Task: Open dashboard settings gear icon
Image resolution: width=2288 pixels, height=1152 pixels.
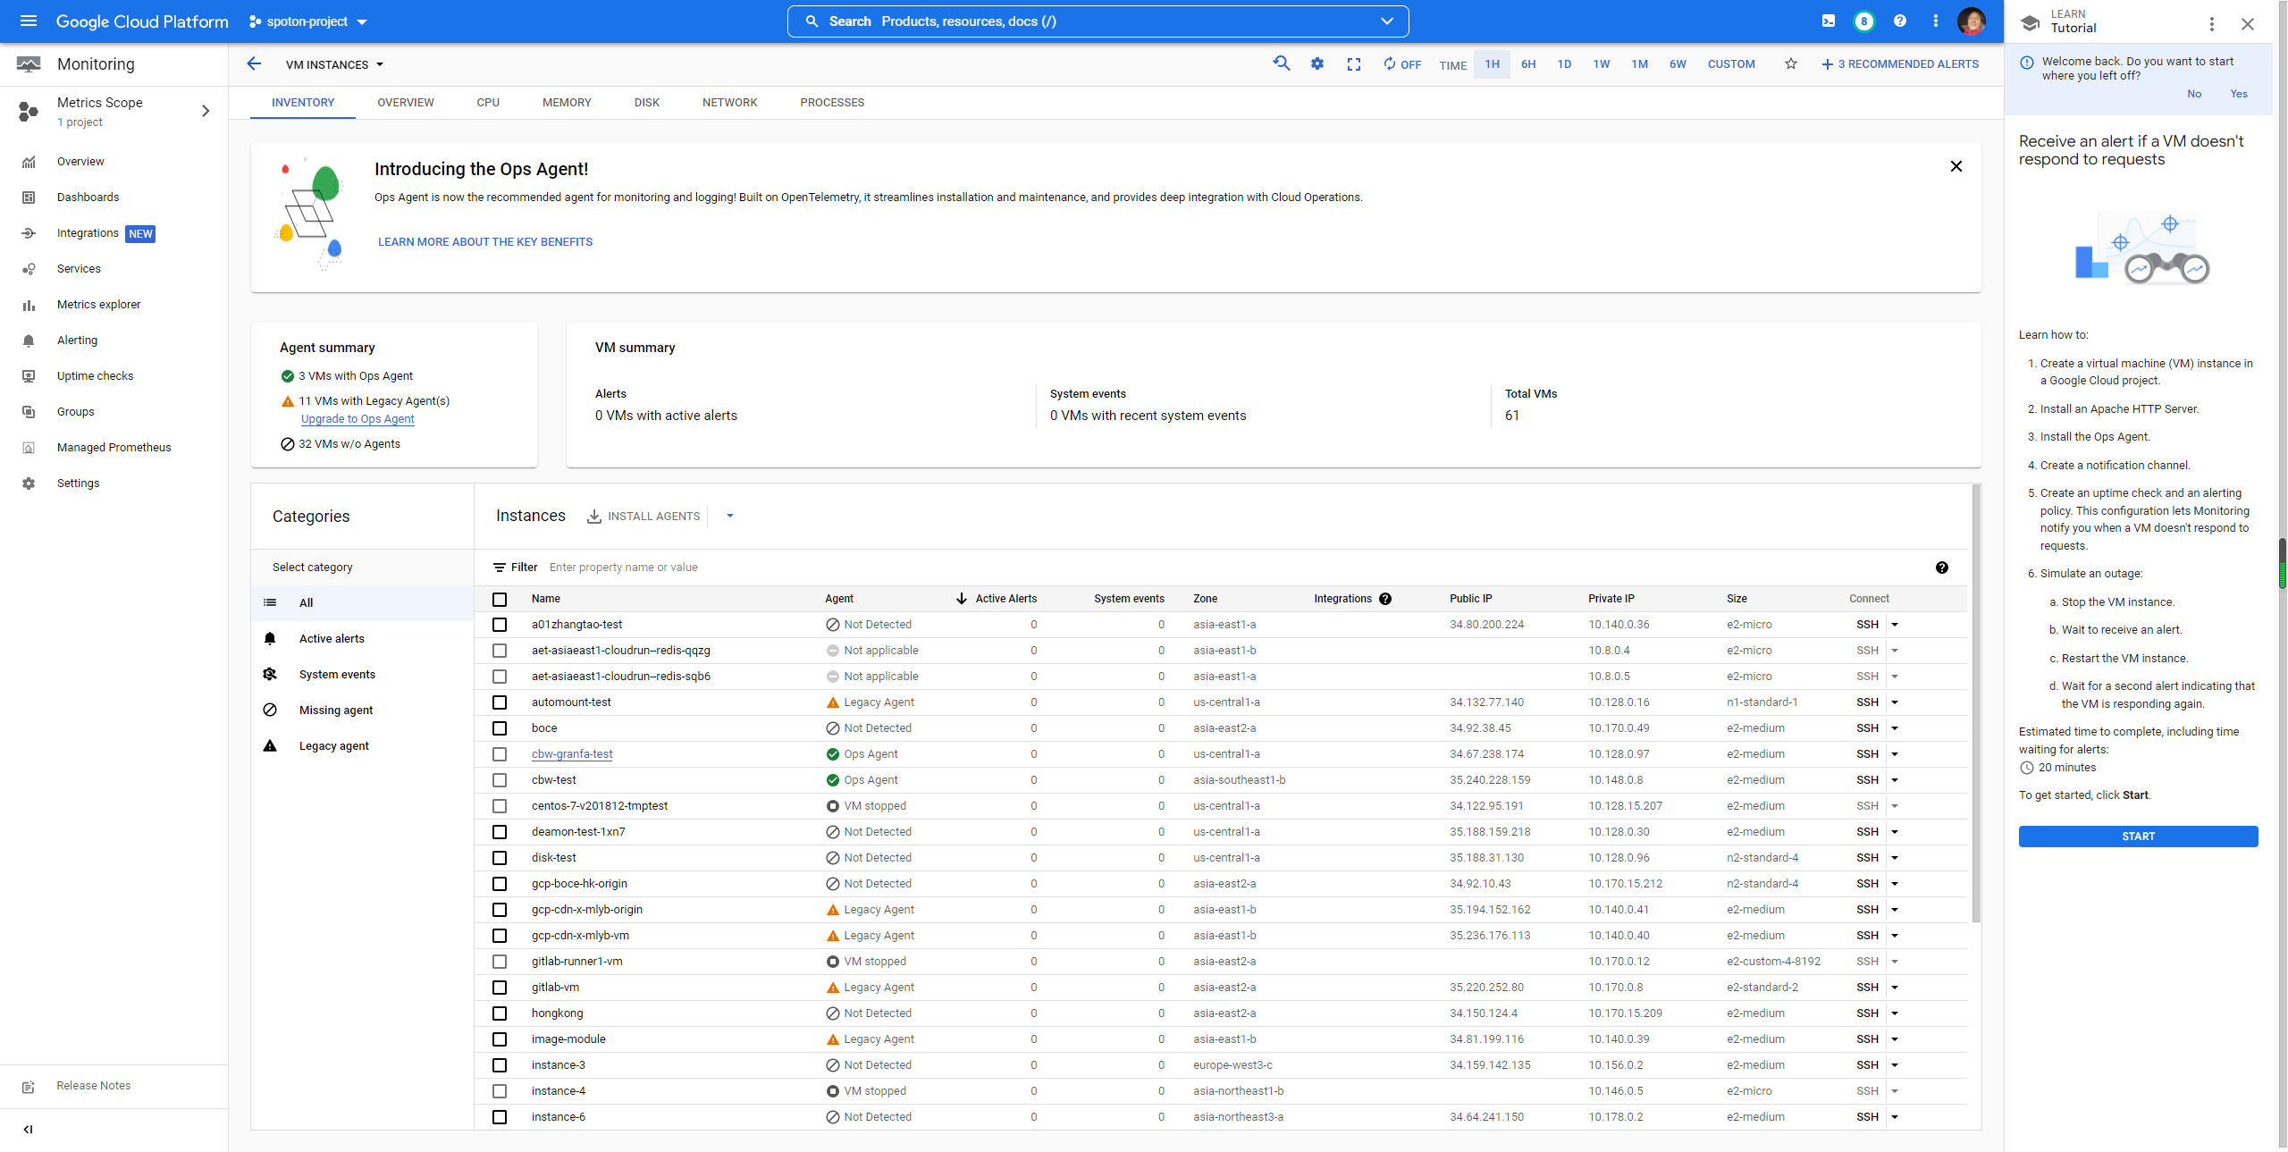Action: (1317, 63)
